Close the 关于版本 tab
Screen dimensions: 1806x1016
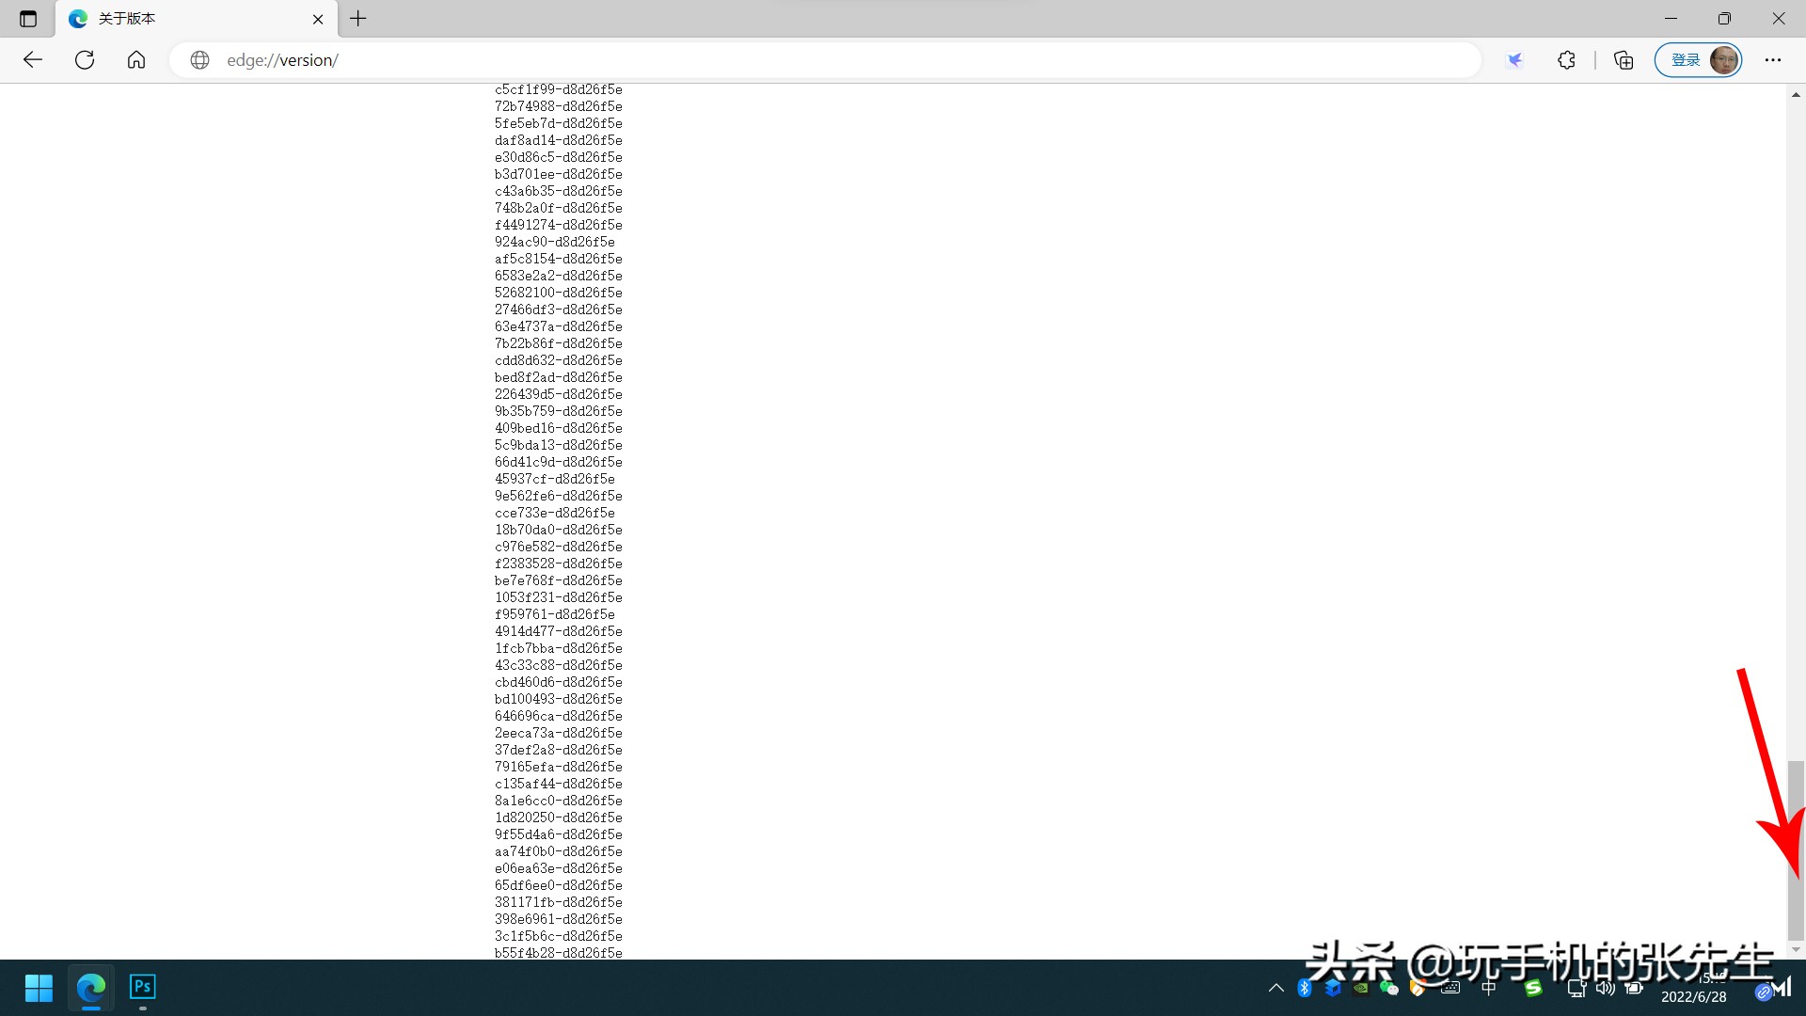318,19
